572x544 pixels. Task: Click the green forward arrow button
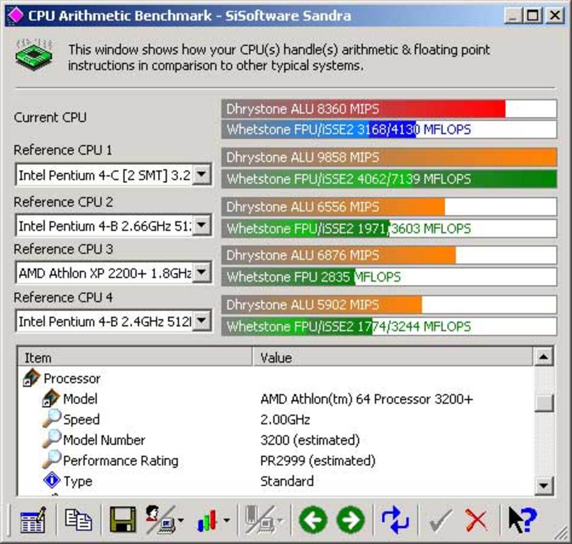click(x=351, y=520)
